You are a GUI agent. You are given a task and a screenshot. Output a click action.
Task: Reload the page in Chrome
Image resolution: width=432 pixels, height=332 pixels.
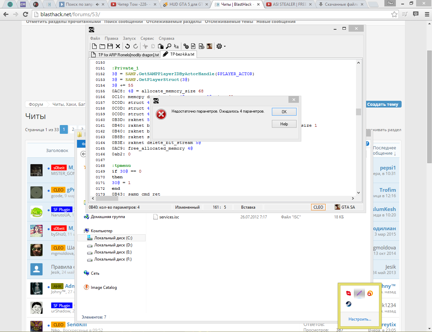(25, 14)
